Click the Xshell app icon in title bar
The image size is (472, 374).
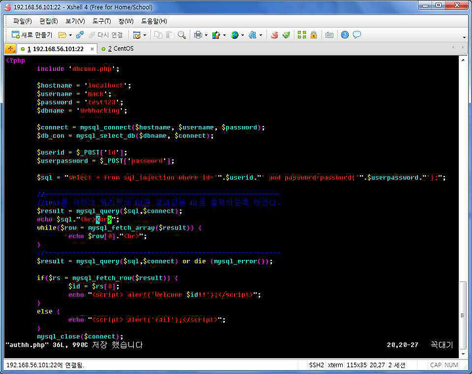8,7
